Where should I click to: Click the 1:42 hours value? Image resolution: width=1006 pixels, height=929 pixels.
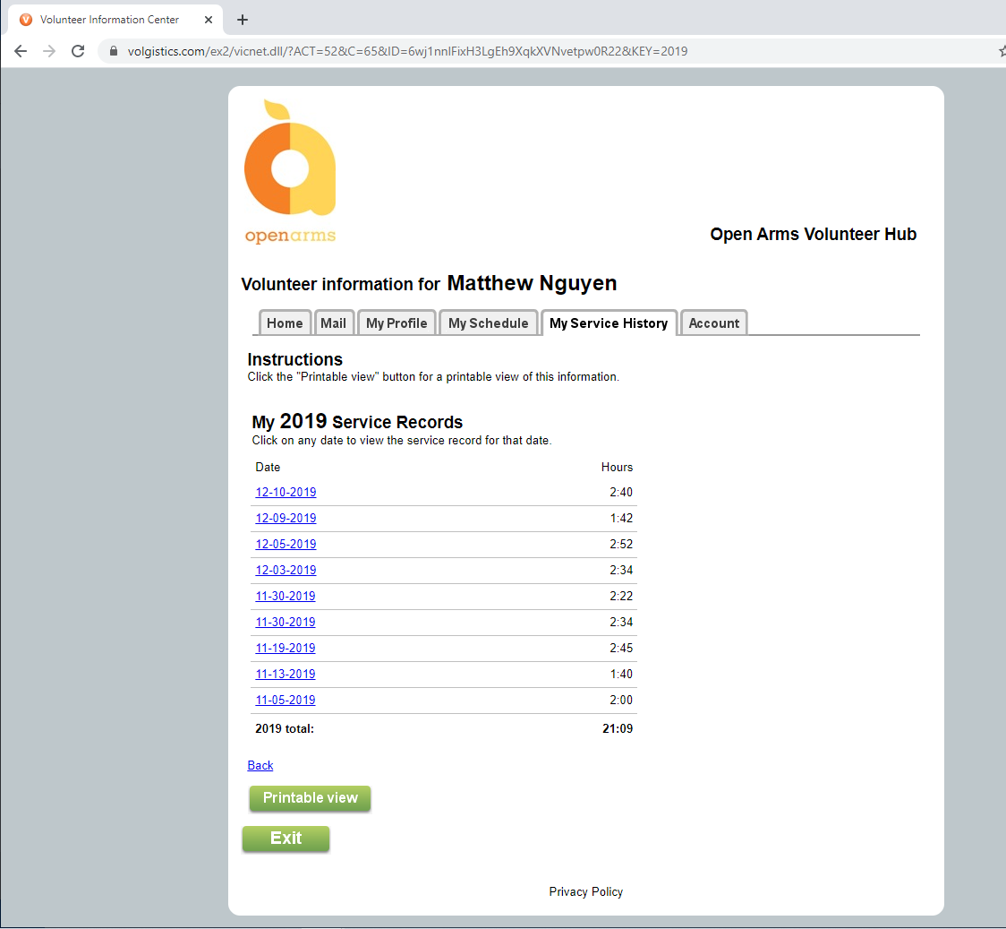coord(621,518)
